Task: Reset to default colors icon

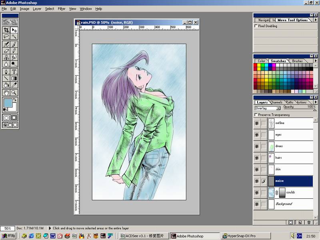Action: click(x=5, y=110)
